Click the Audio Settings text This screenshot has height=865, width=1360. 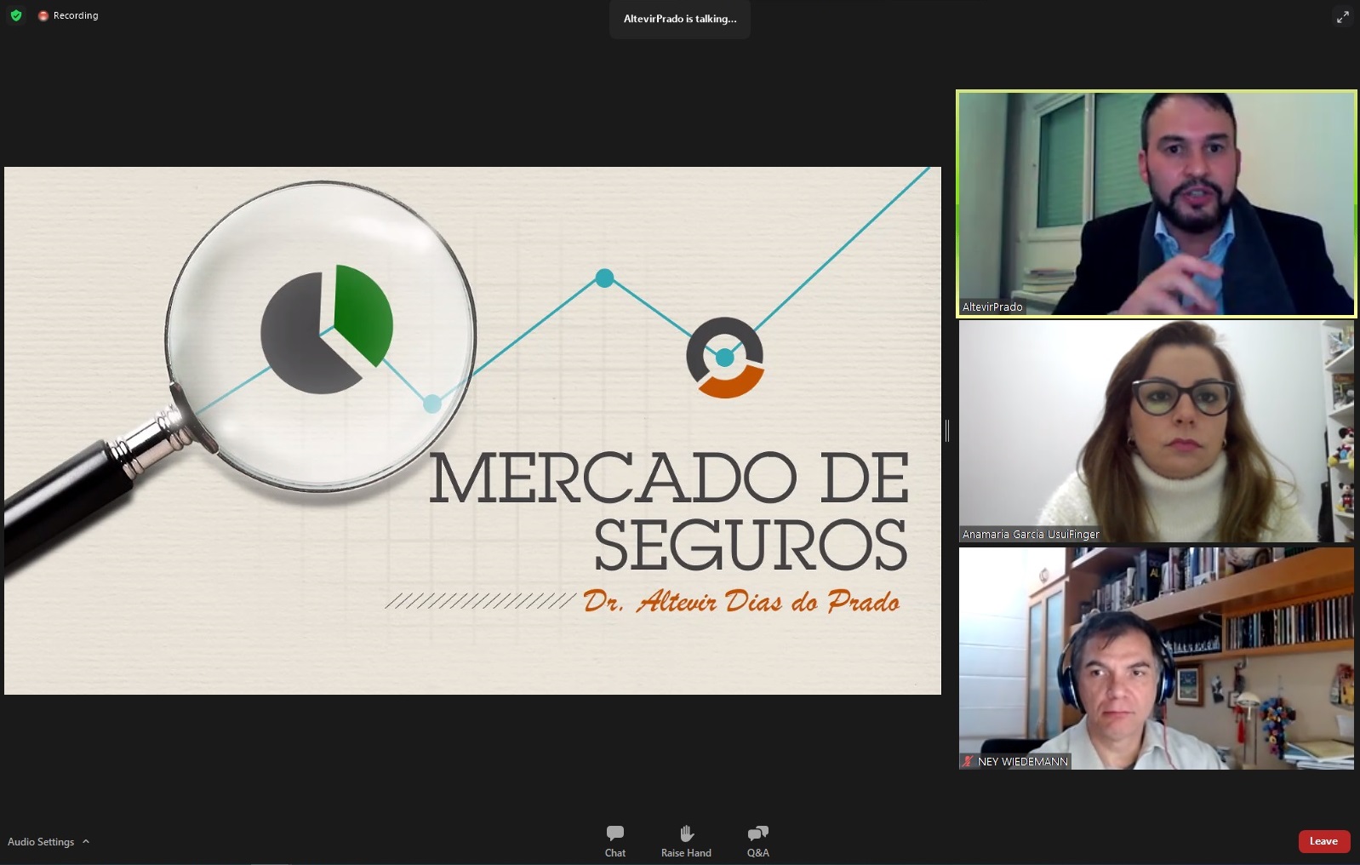point(41,841)
